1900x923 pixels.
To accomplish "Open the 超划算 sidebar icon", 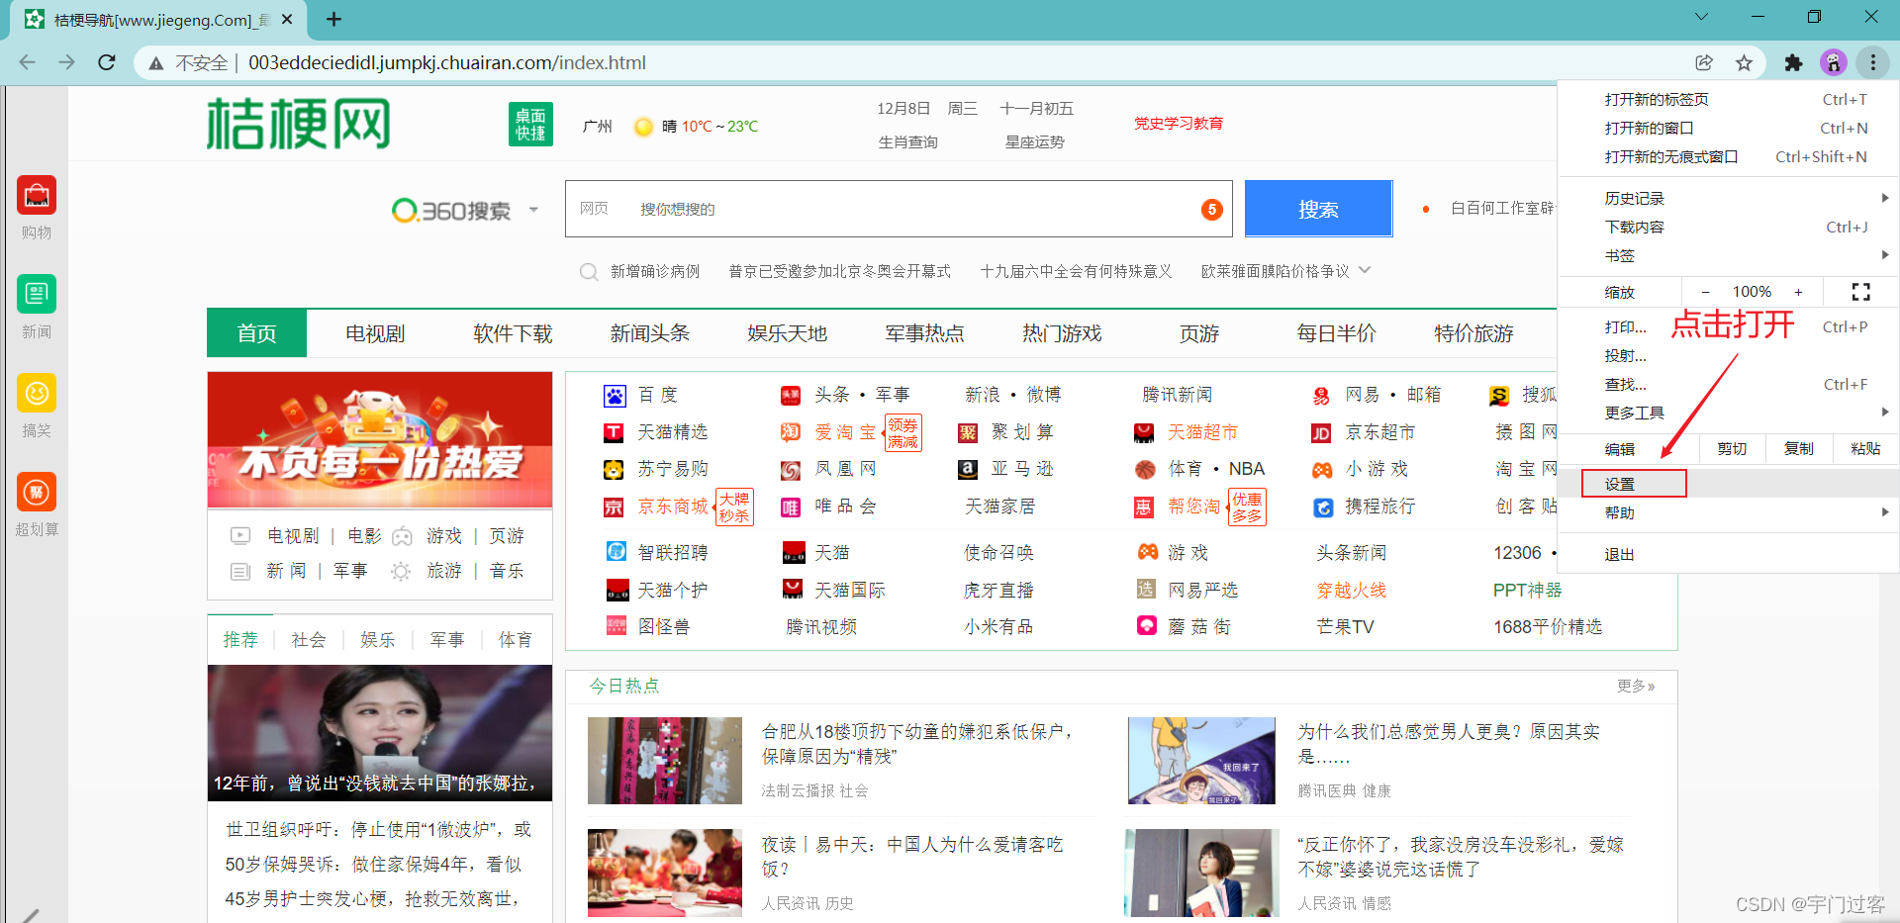I will click(x=37, y=493).
